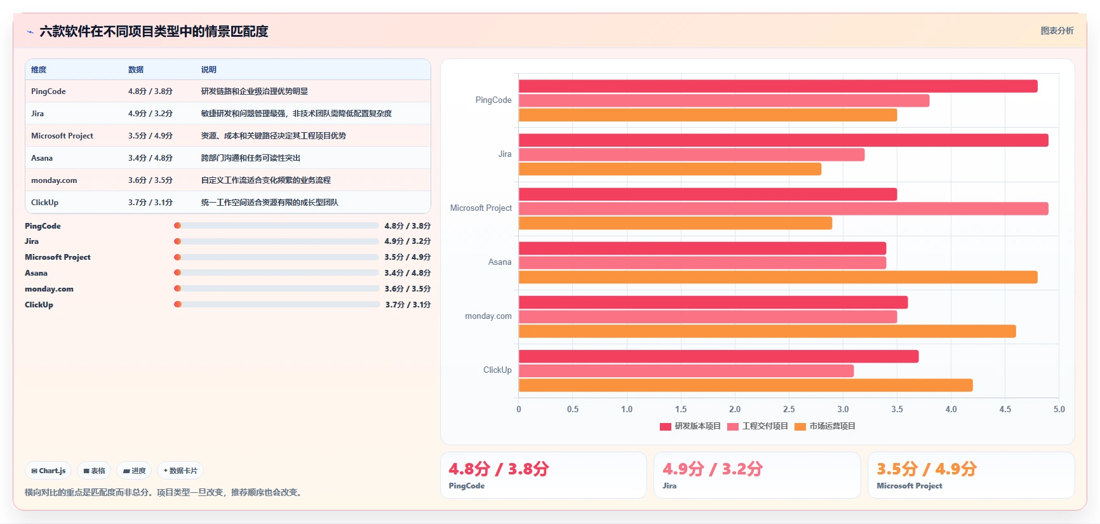Click PingCode's orange 市场运营项目 bar
The height and width of the screenshot is (524, 1100).
[708, 115]
